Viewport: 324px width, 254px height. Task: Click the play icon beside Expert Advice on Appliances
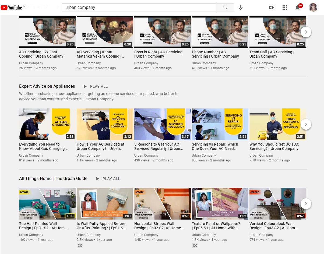coord(85,86)
